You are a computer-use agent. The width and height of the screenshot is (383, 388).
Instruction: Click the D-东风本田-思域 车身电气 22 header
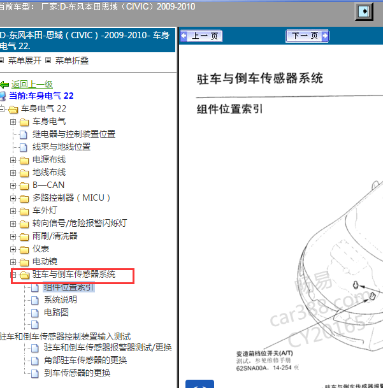click(x=87, y=40)
